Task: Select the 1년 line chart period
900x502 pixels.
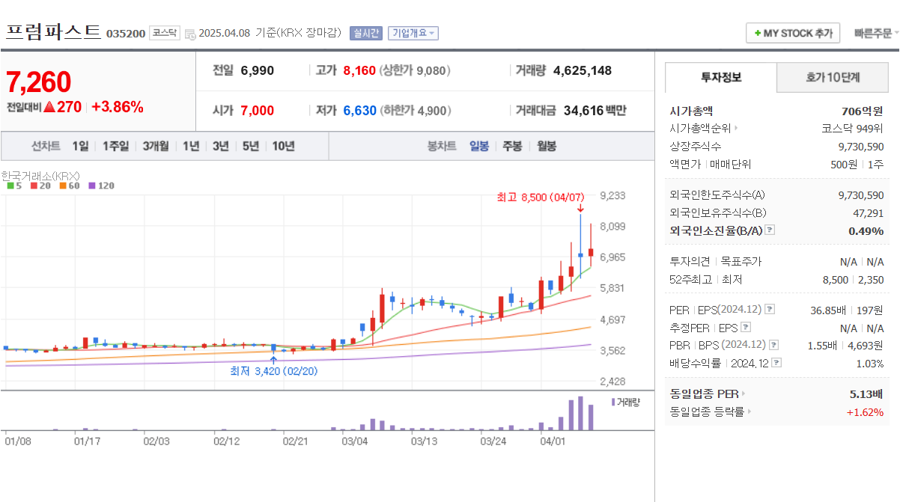Action: point(191,146)
